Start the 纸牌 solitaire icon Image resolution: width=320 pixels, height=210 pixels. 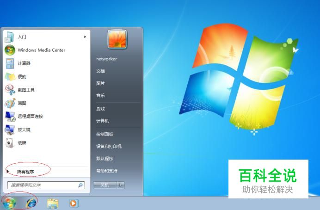(x=10, y=143)
